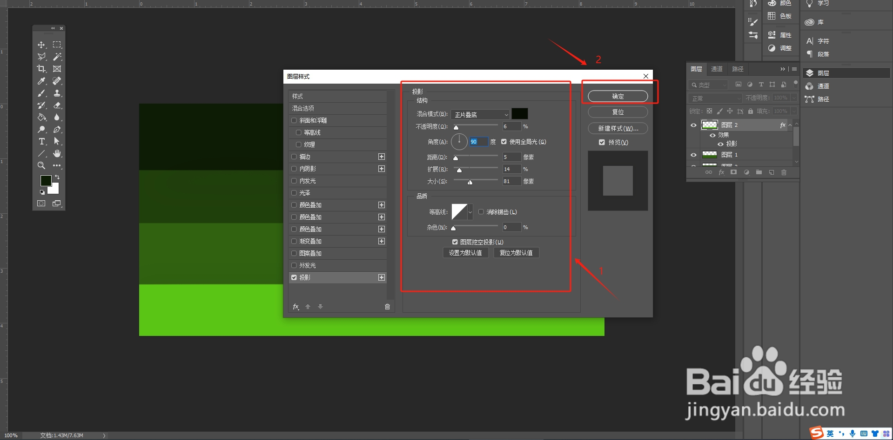
Task: Select the Polygonal Lasso tool
Action: click(x=41, y=57)
